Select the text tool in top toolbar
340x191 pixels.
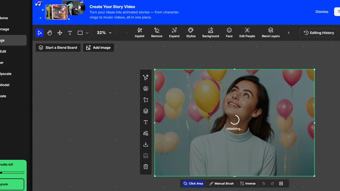70,33
